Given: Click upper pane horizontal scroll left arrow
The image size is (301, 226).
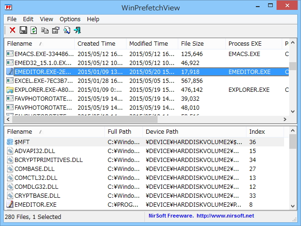Looking at the screenshot, I should (8, 119).
